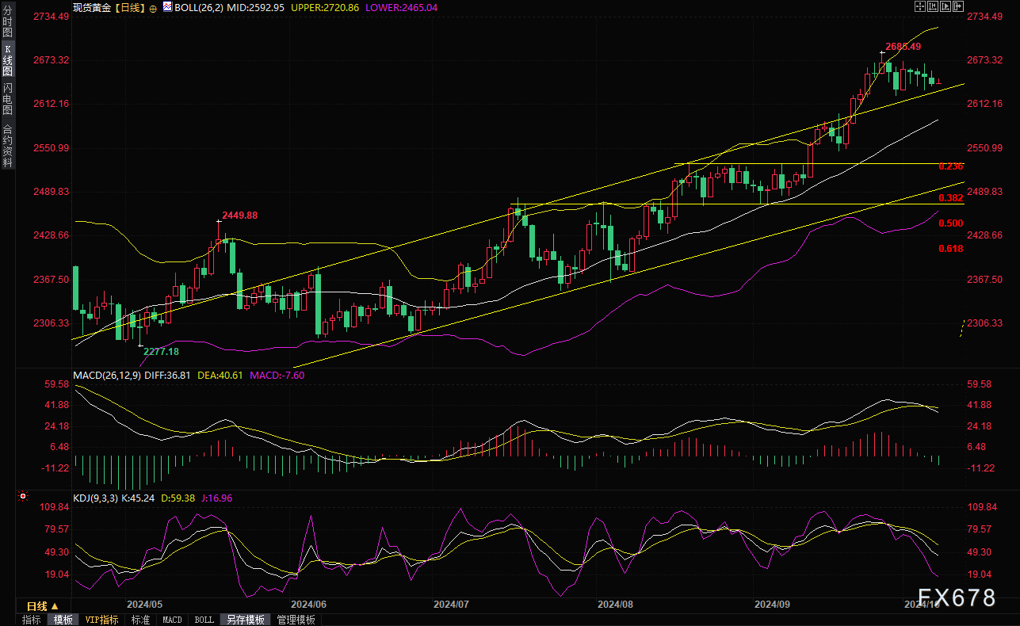Click the BOLL indicator chart icon
The height and width of the screenshot is (626, 1020).
[166, 7]
